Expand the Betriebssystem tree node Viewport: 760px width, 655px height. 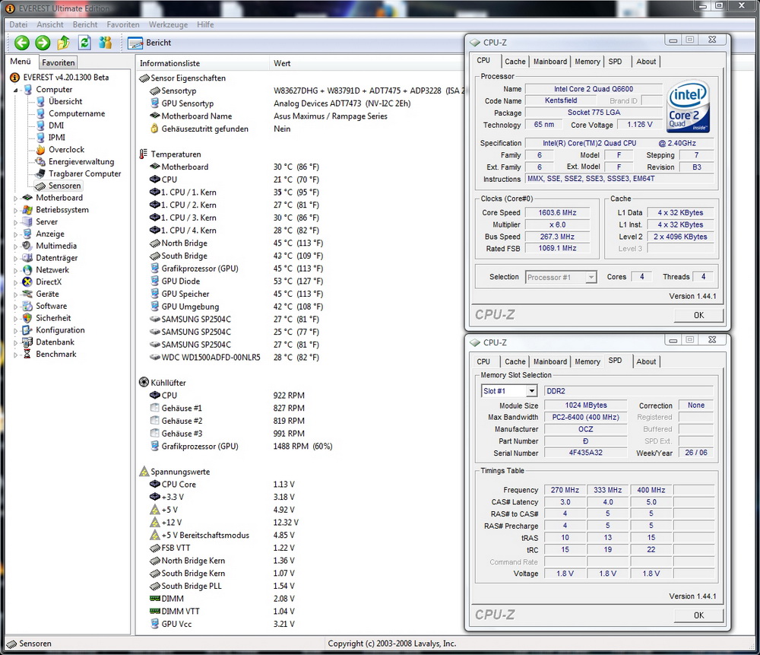tap(15, 210)
